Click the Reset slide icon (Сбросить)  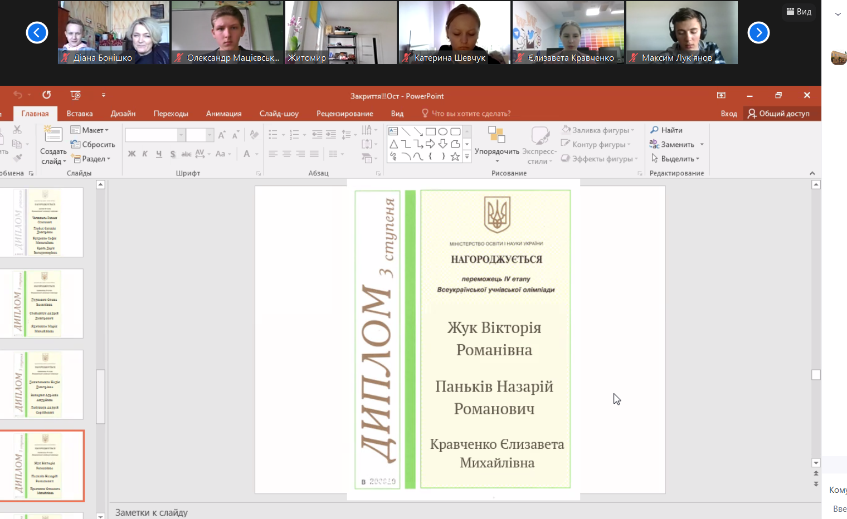coord(76,144)
